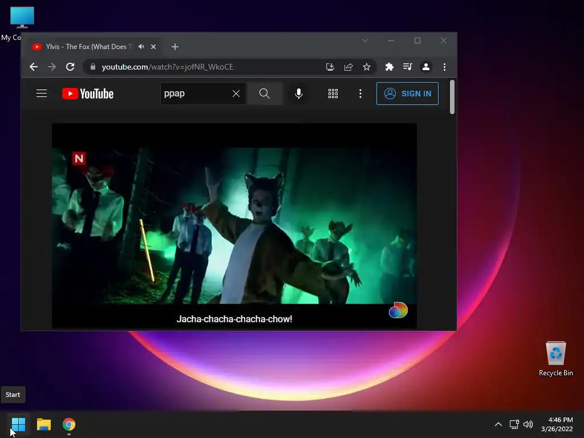The width and height of the screenshot is (584, 438).
Task: Open File Explorer from the taskbar
Action: pos(44,424)
